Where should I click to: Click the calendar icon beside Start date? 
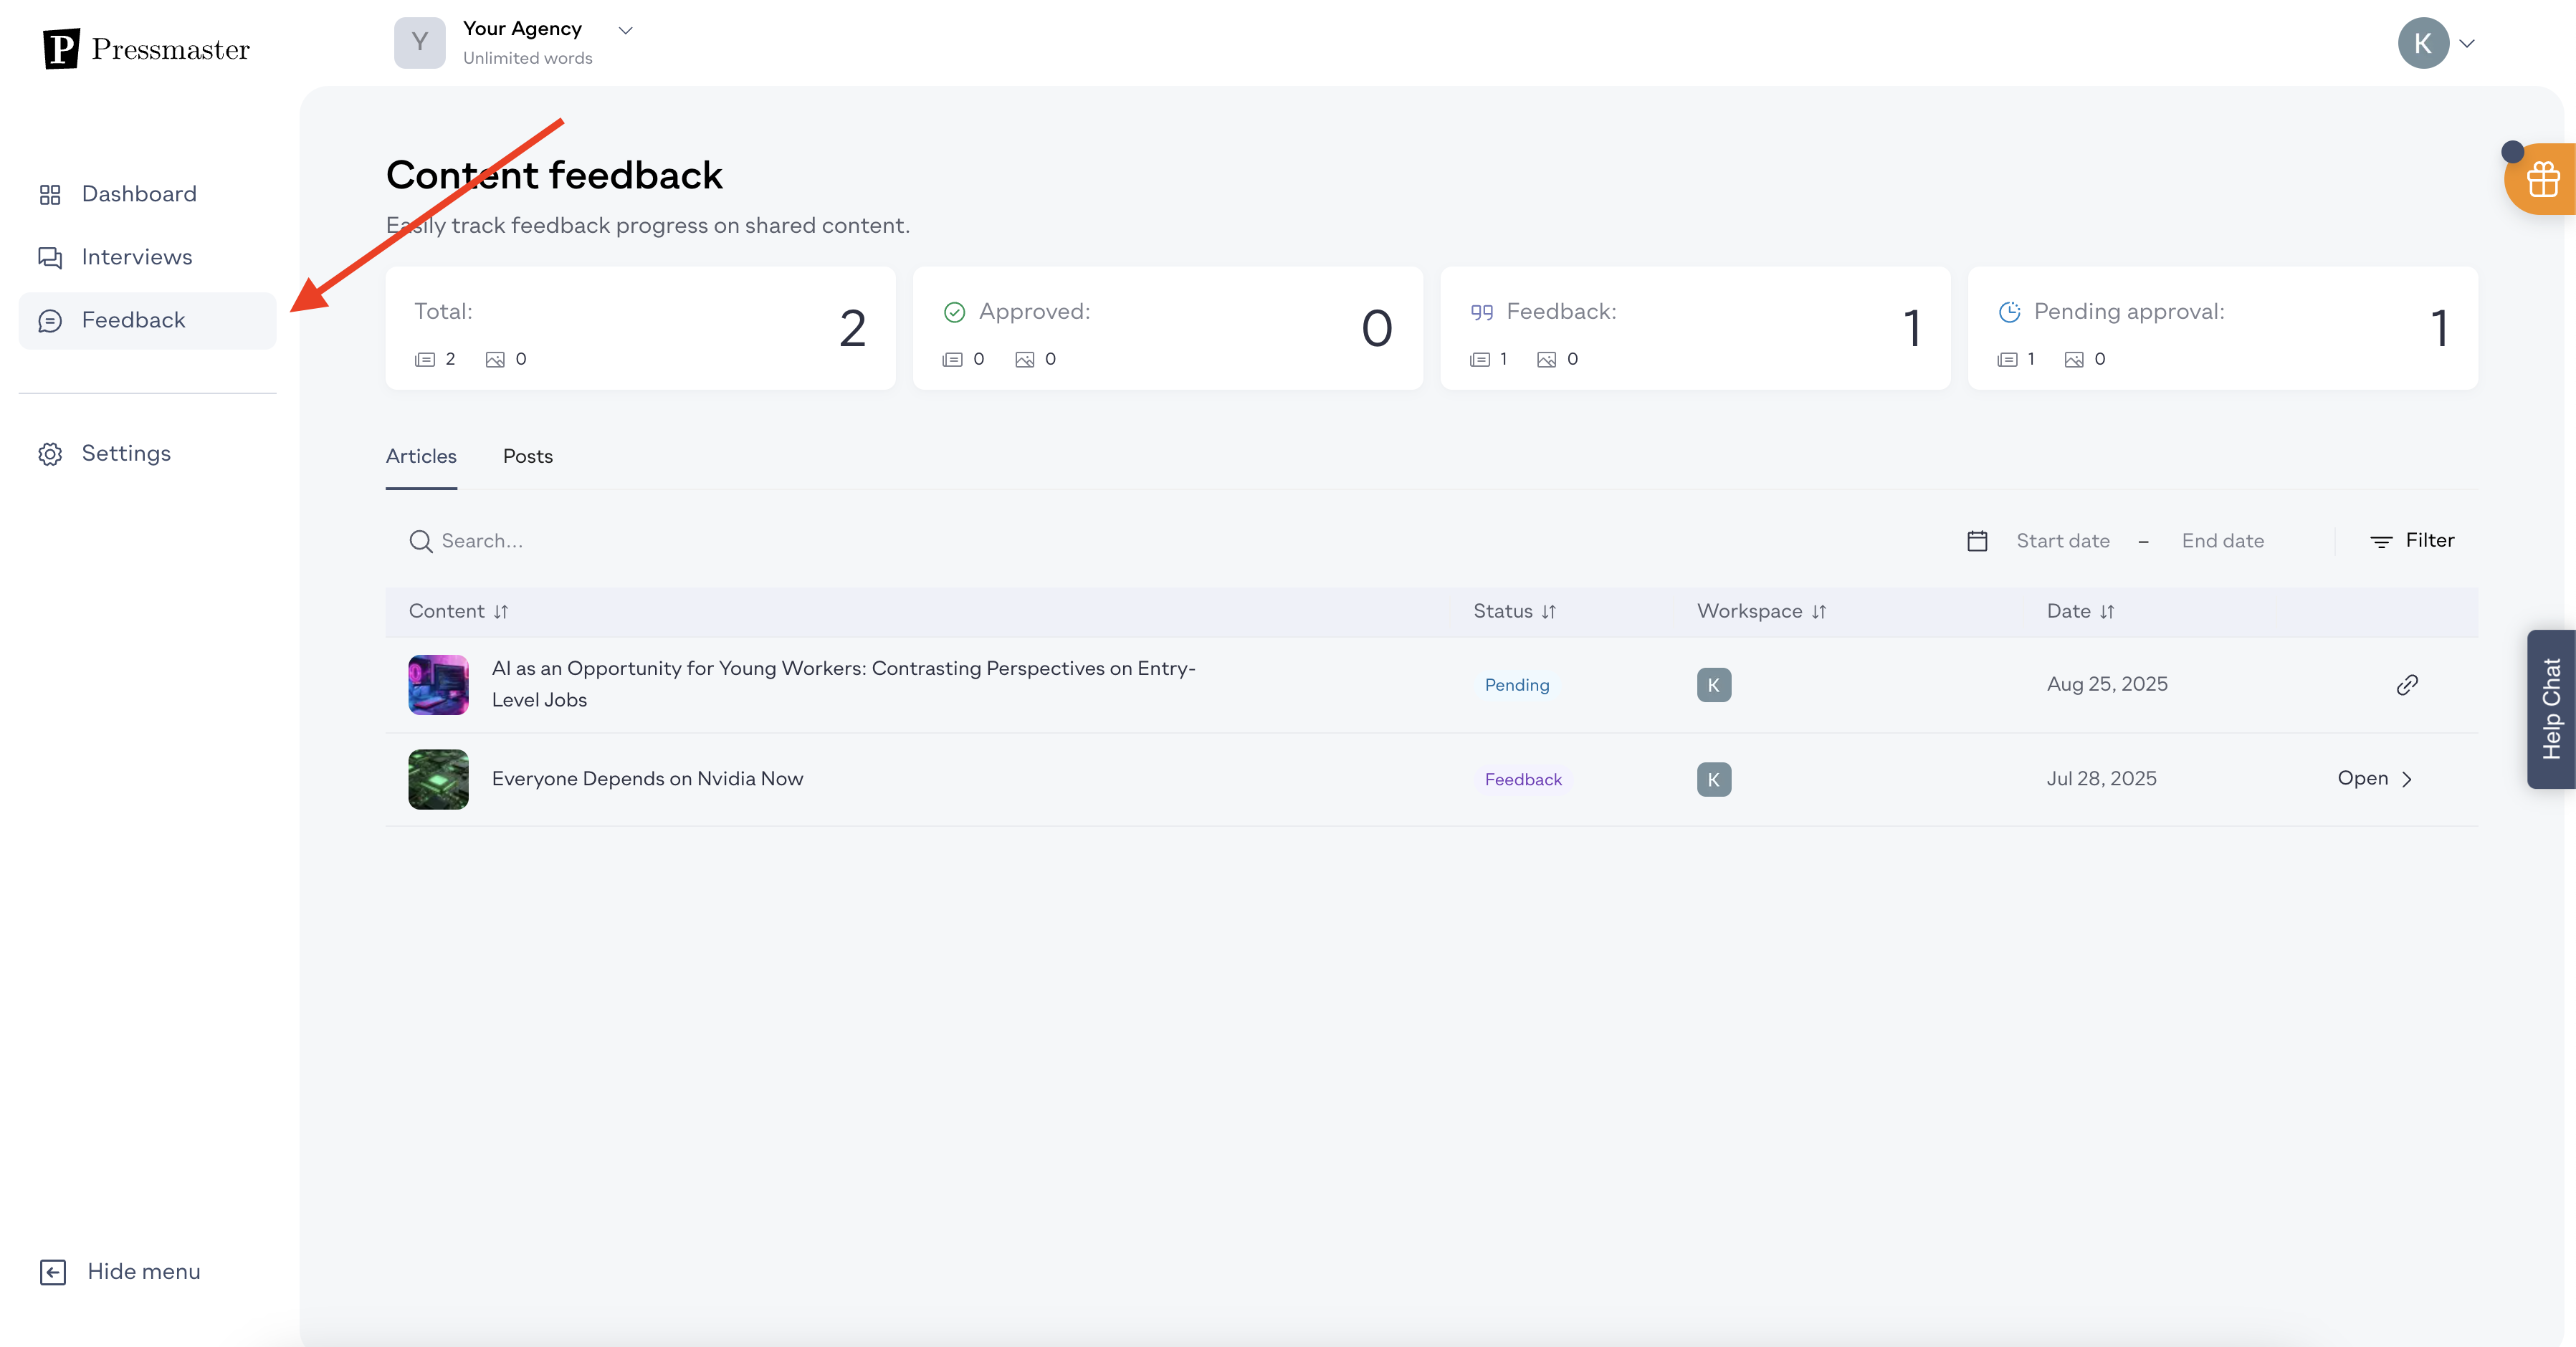click(x=1976, y=541)
